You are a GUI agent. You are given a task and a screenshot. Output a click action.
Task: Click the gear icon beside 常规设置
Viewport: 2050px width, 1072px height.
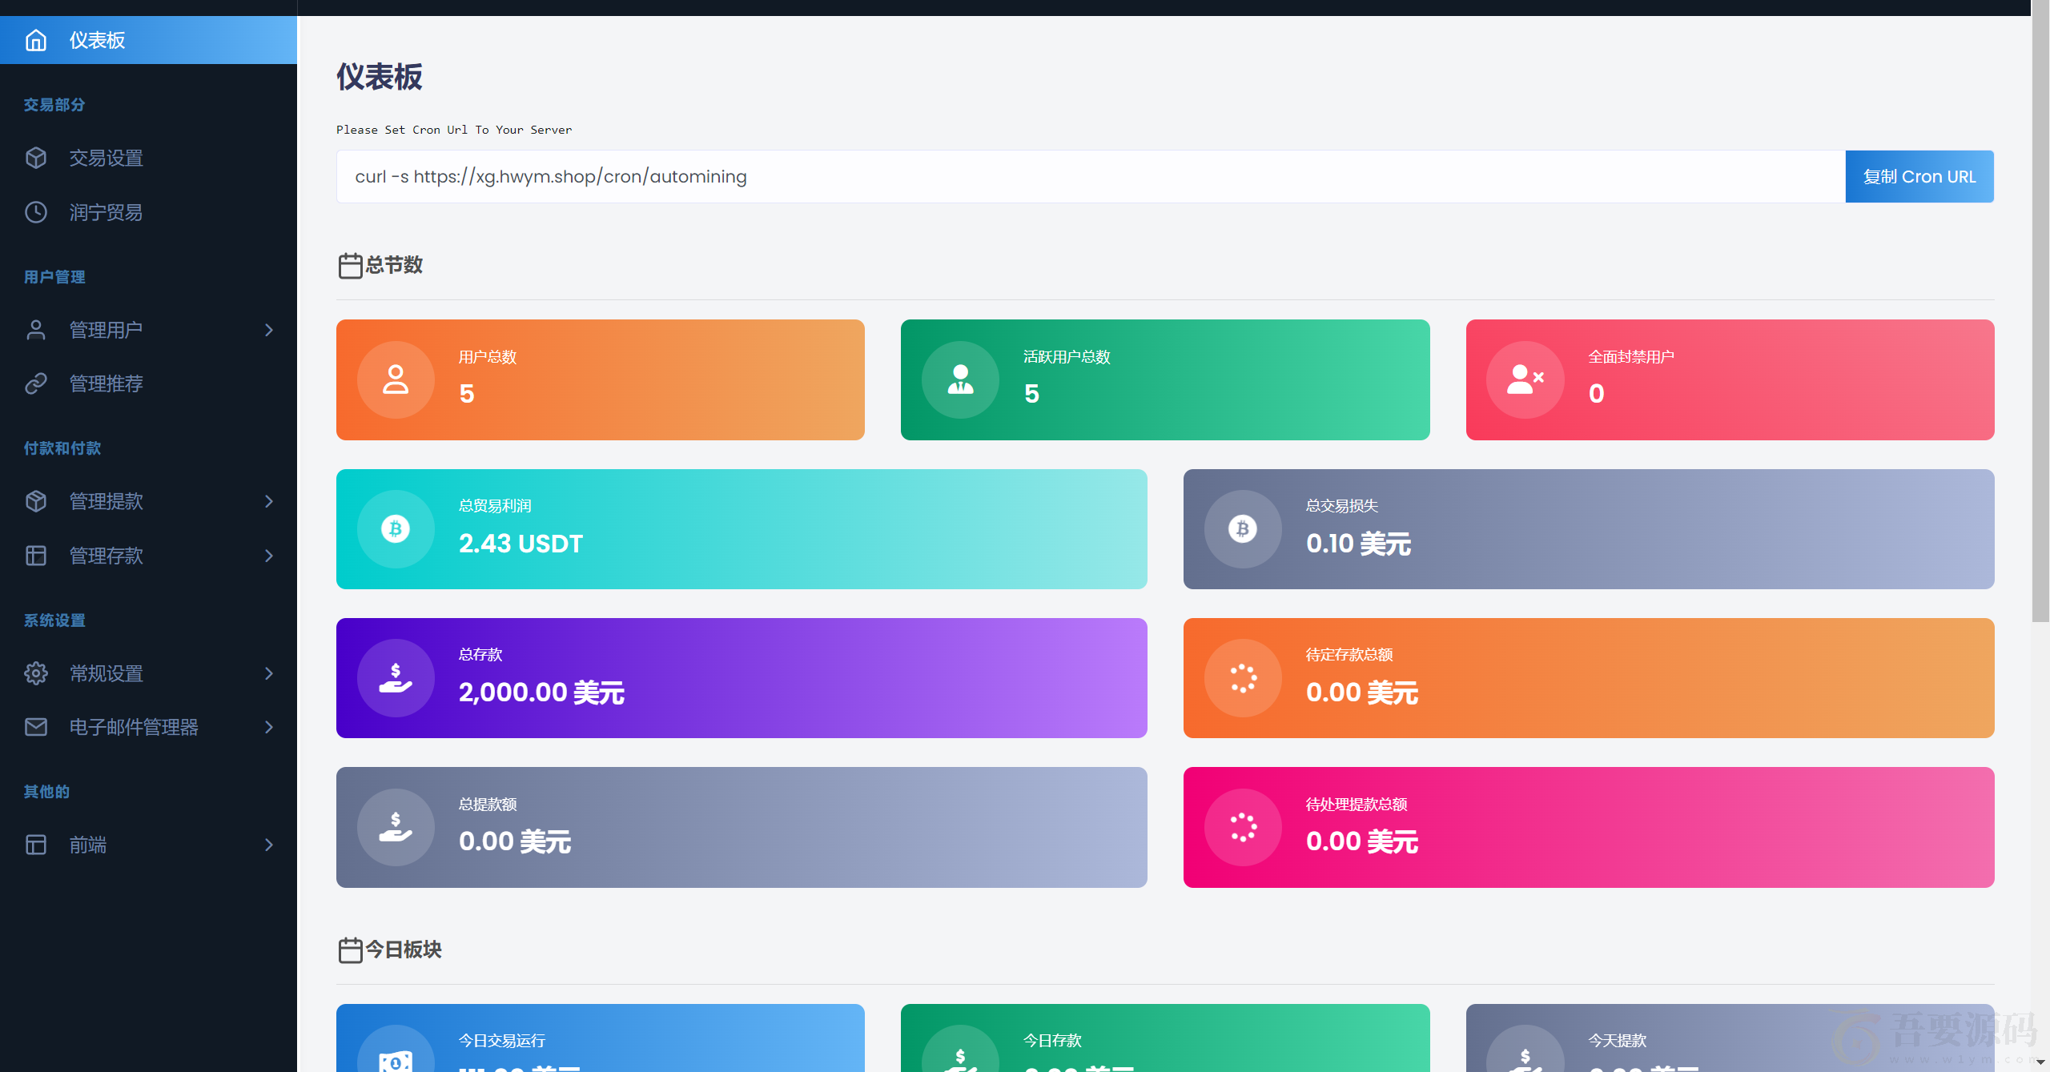click(x=36, y=673)
